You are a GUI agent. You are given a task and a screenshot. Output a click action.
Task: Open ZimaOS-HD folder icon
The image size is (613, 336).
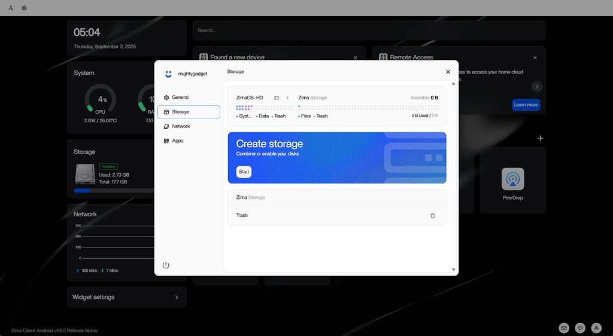(x=277, y=98)
